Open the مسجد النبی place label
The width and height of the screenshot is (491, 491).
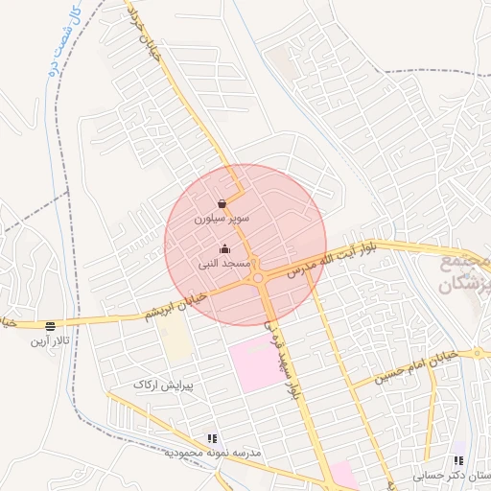[x=220, y=264]
